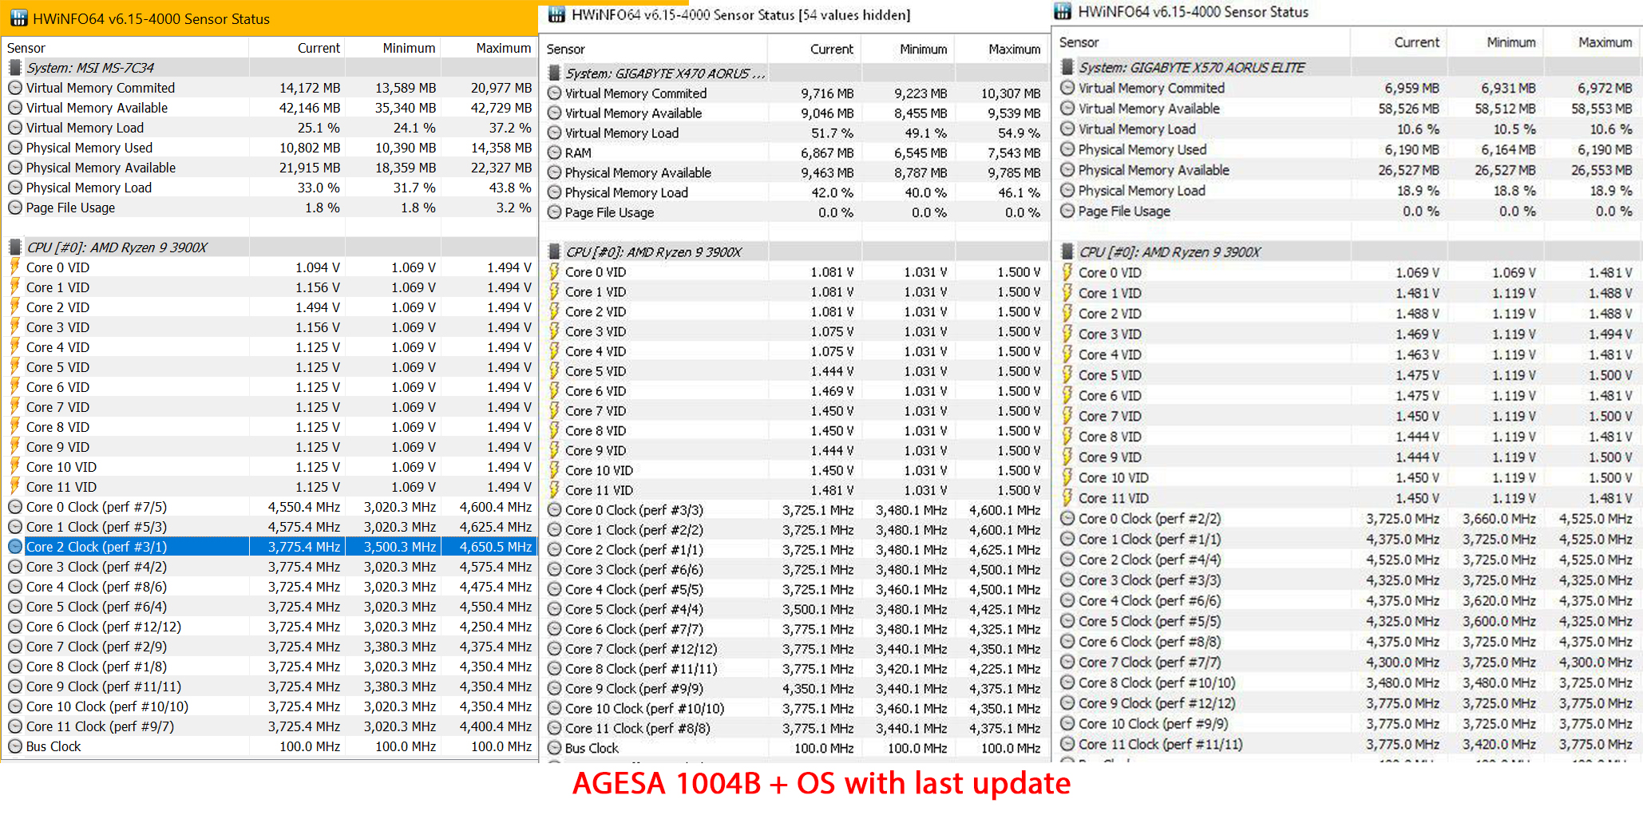Click the clock icon beside RAM in the X470 window
Image resolution: width=1643 pixels, height=819 pixels.
coord(554,152)
